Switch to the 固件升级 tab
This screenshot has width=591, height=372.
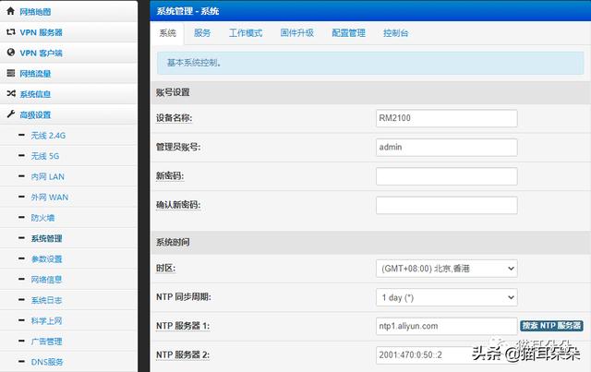pos(297,33)
